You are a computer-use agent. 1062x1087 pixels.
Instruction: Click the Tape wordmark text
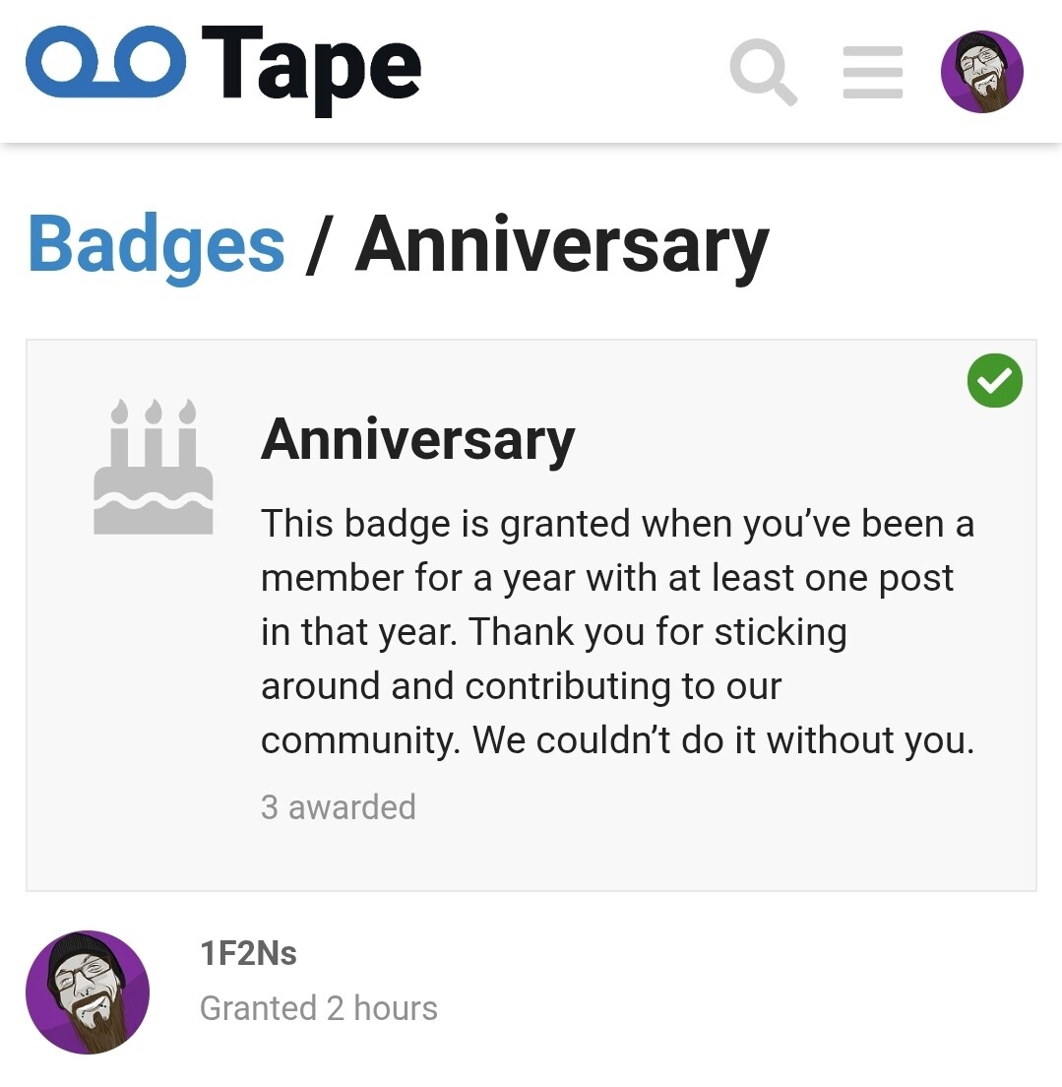click(311, 69)
